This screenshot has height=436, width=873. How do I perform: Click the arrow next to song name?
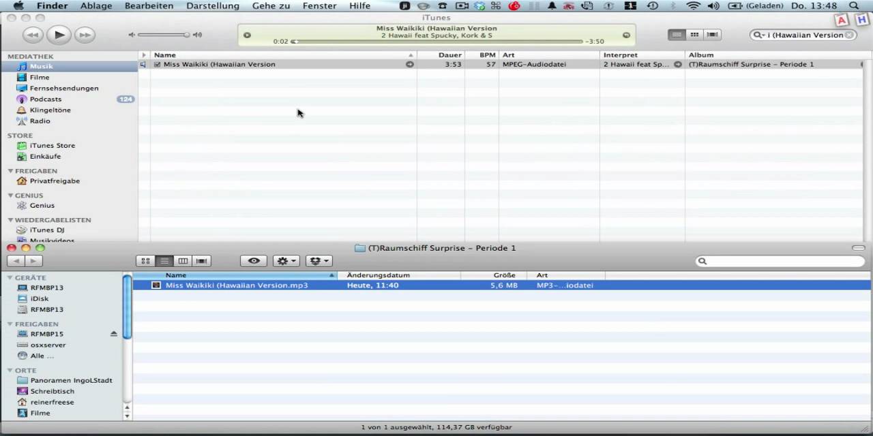tap(410, 64)
